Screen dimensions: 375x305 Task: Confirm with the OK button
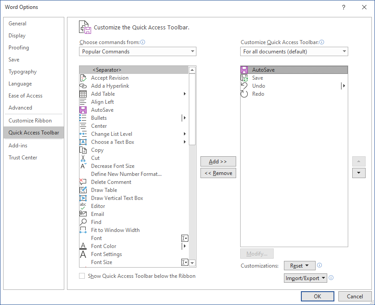pyautogui.click(x=317, y=297)
